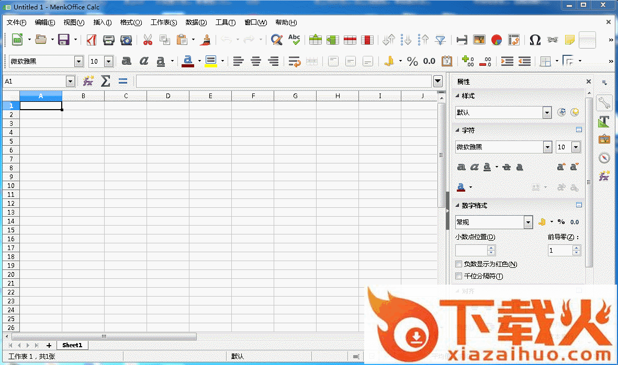
Task: Toggle italic in formatting toolbar
Action: 144,61
